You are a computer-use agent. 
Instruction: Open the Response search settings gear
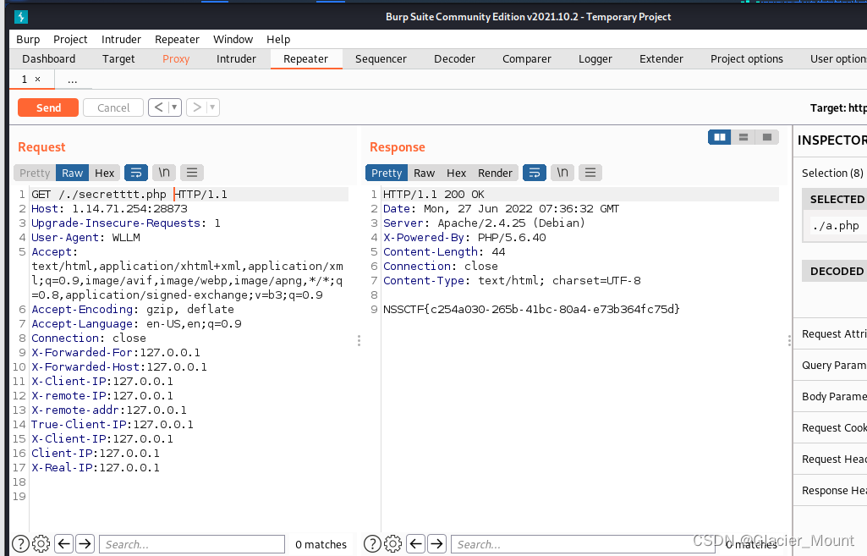click(x=392, y=544)
